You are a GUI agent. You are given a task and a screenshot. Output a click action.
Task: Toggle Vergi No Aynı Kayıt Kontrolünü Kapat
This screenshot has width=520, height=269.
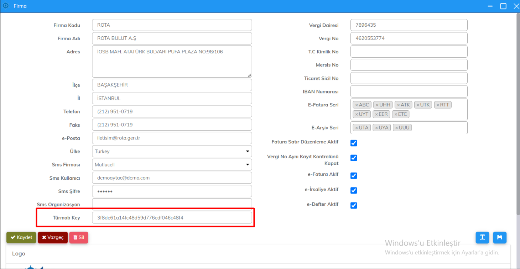pyautogui.click(x=354, y=158)
